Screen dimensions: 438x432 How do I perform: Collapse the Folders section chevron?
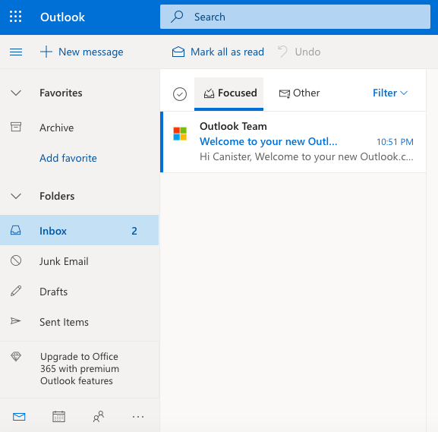pos(16,196)
